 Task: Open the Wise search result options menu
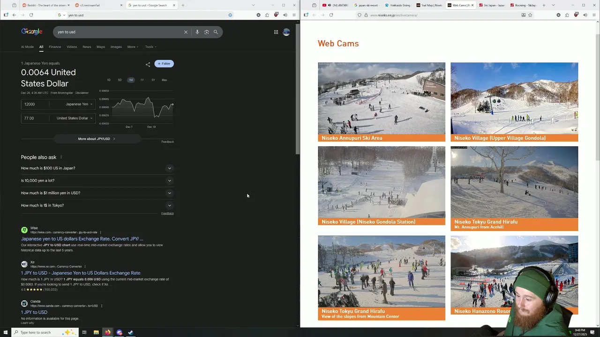tap(100, 232)
